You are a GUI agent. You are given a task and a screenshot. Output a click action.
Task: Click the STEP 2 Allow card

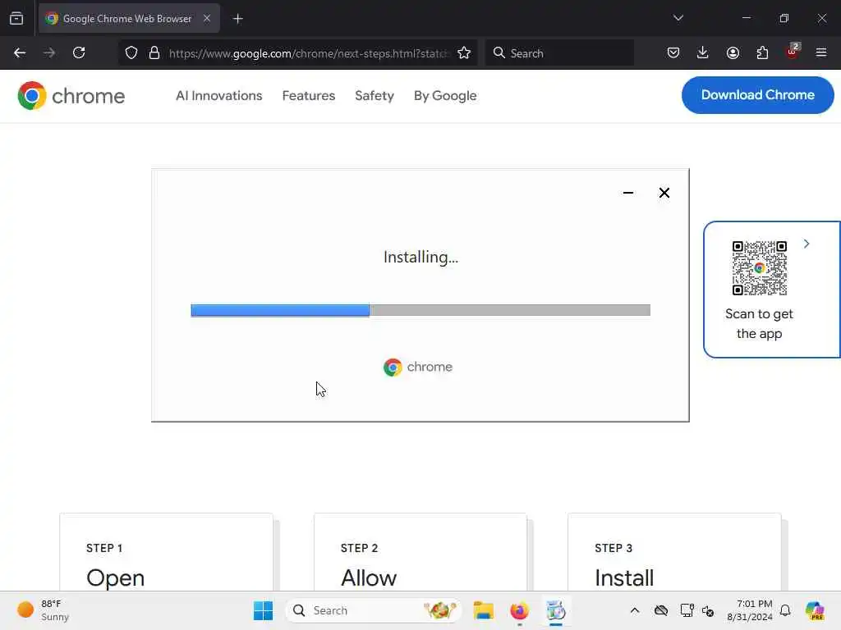click(420, 552)
